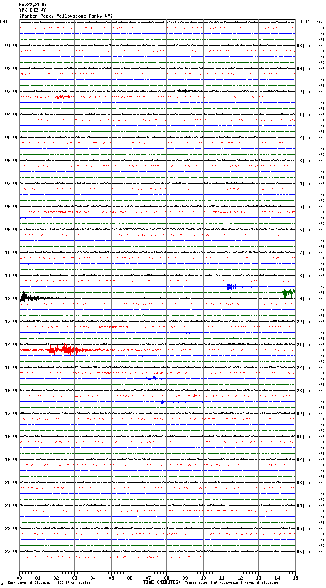Select the 16:00 MST row label
This screenshot has width=326, height=588.
[x=12, y=391]
